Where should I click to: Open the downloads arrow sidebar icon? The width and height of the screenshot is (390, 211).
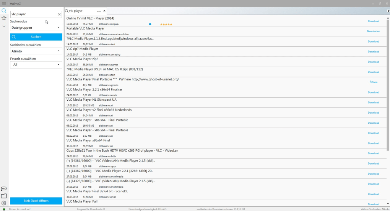pyautogui.click(x=4, y=25)
